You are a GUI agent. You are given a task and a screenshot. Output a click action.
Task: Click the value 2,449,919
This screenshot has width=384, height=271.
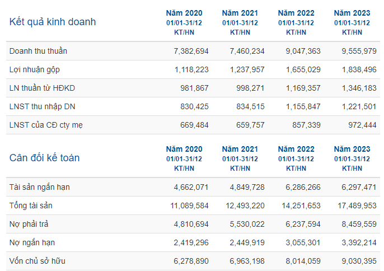point(247,243)
